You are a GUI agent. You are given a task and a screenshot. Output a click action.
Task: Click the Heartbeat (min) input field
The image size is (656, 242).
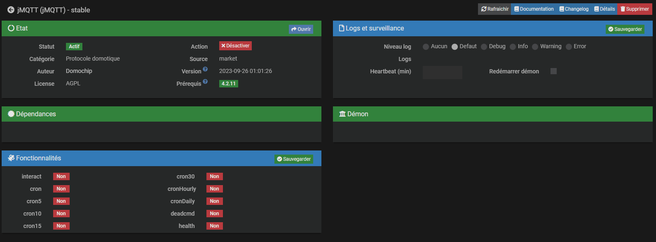point(442,72)
